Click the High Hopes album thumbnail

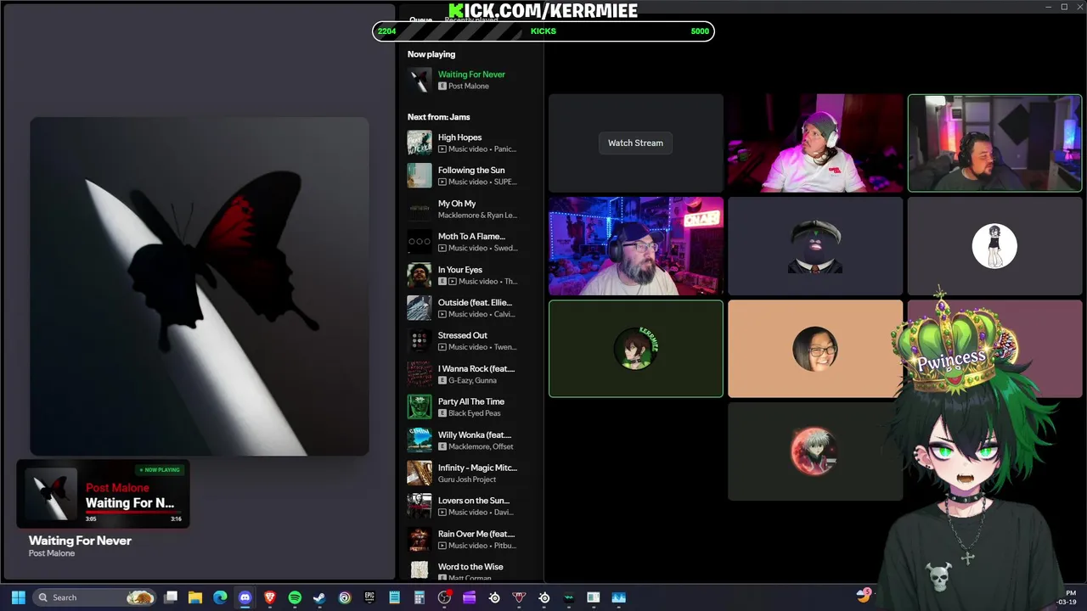(x=420, y=143)
